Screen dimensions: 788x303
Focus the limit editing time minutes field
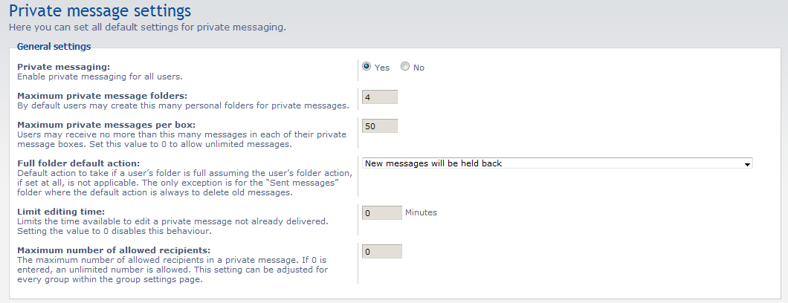click(x=381, y=213)
